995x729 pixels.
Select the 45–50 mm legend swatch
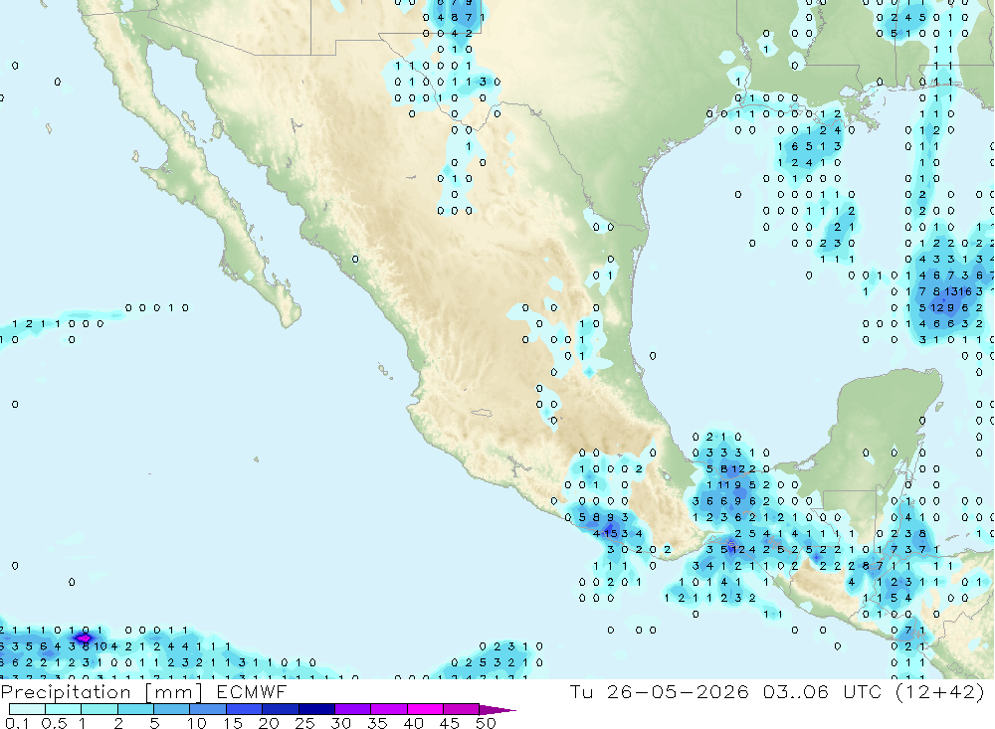(462, 709)
